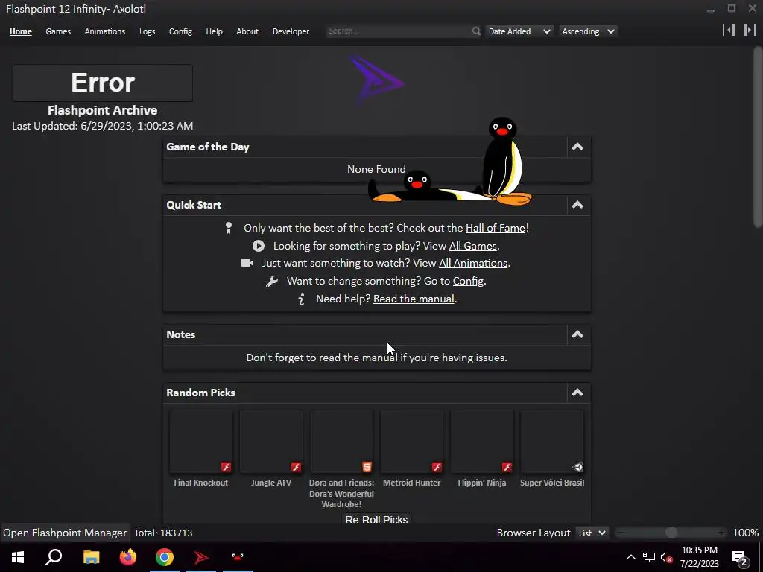Viewport: 763px width, 572px height.
Task: Open the Games tab
Action: tap(58, 31)
